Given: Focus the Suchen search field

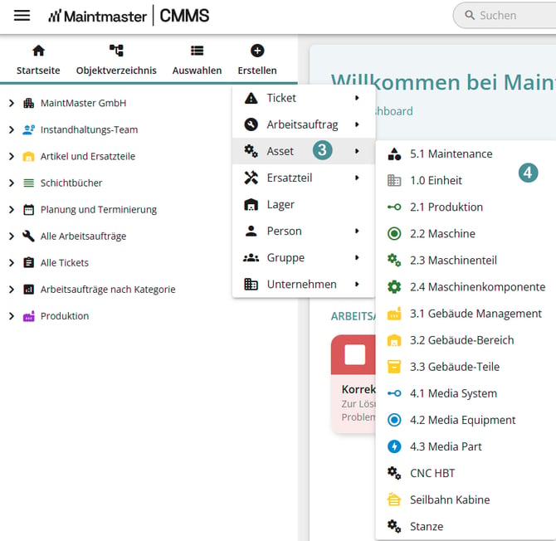Looking at the screenshot, I should pyautogui.click(x=505, y=15).
